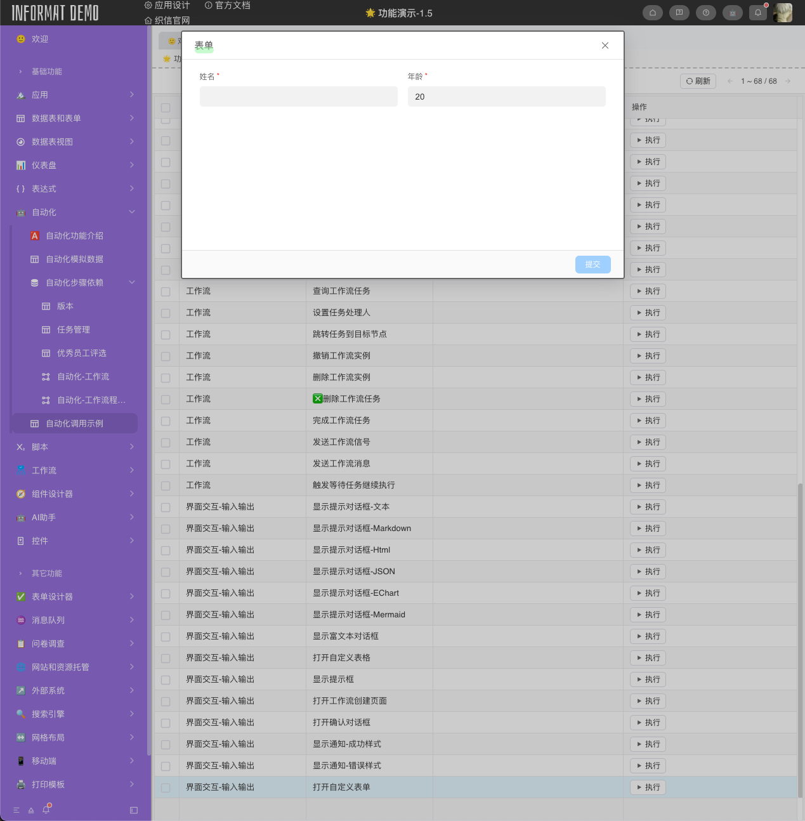Check the box for 显示富文本对话框 row
Image resolution: width=805 pixels, height=821 pixels.
coord(166,636)
